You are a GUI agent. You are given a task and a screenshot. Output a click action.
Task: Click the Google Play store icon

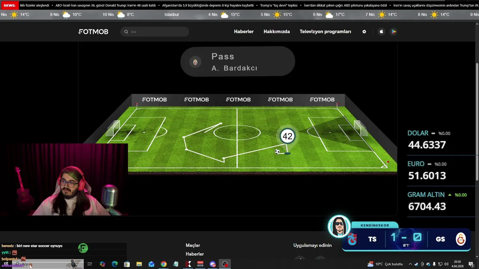[x=393, y=32]
